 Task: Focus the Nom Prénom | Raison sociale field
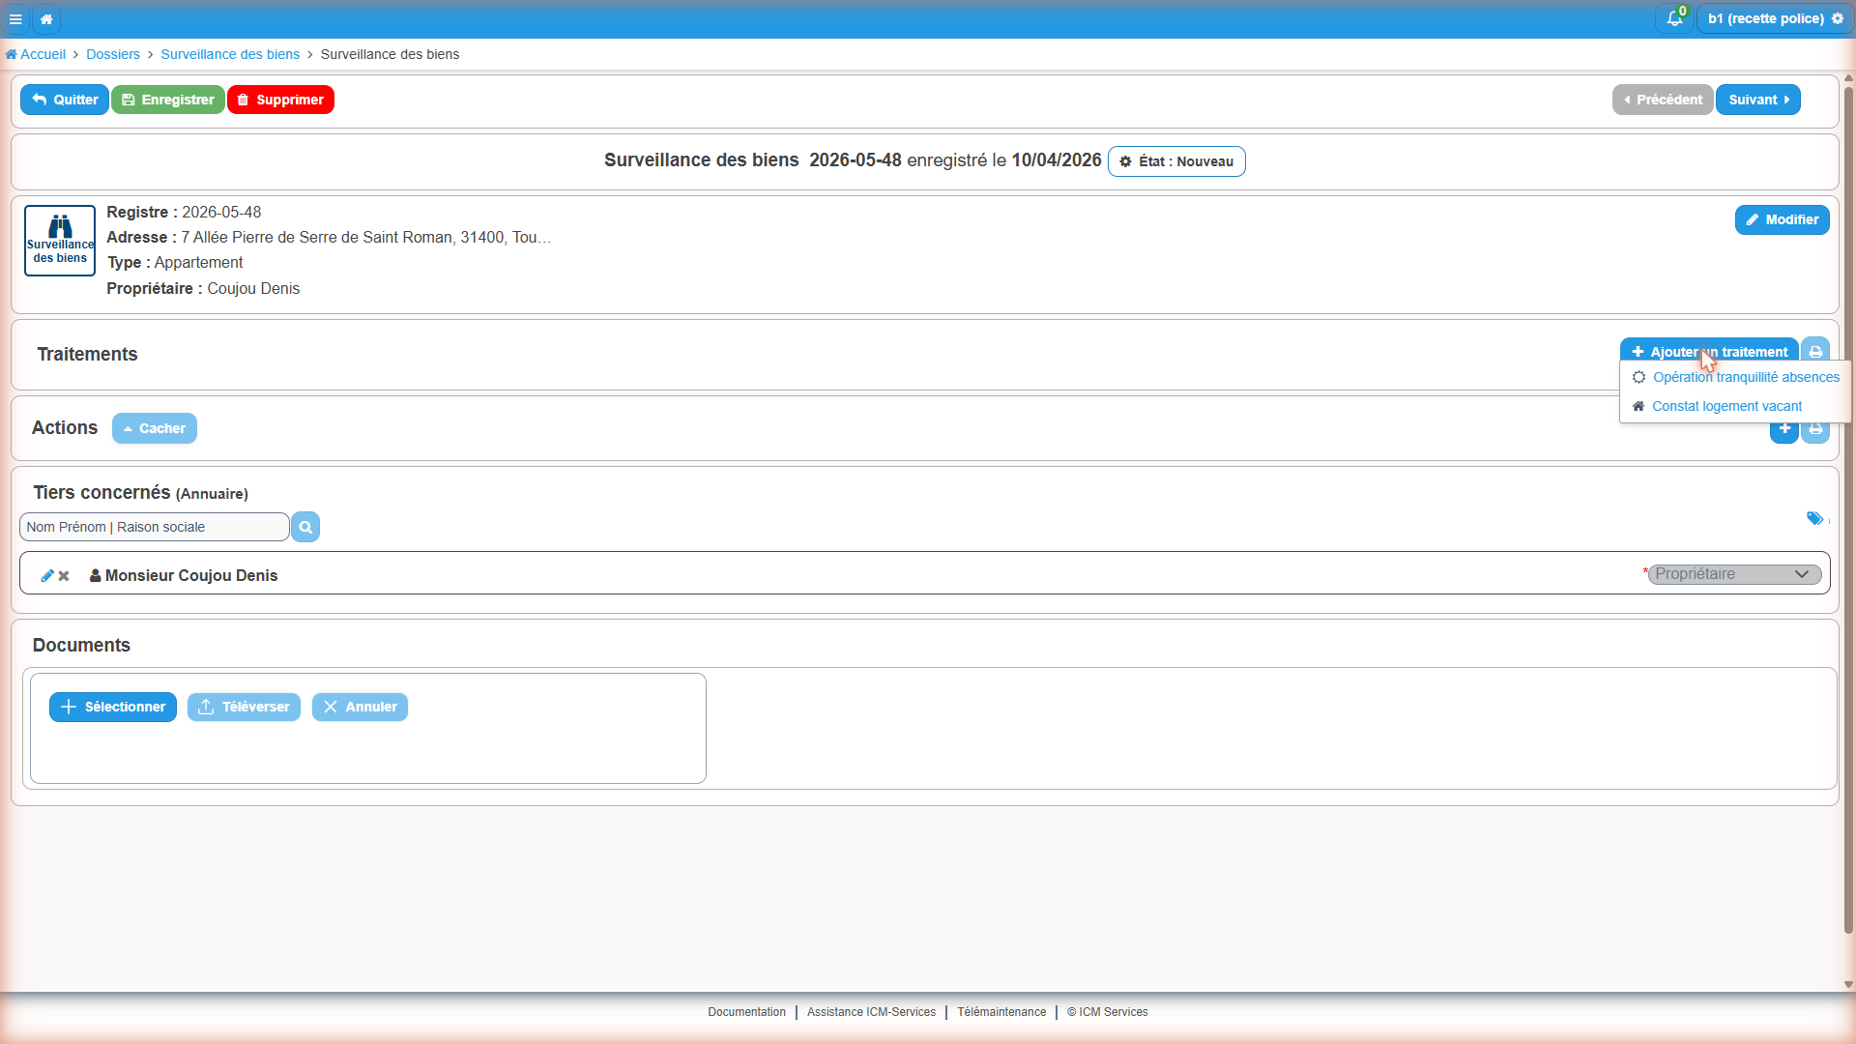point(155,527)
